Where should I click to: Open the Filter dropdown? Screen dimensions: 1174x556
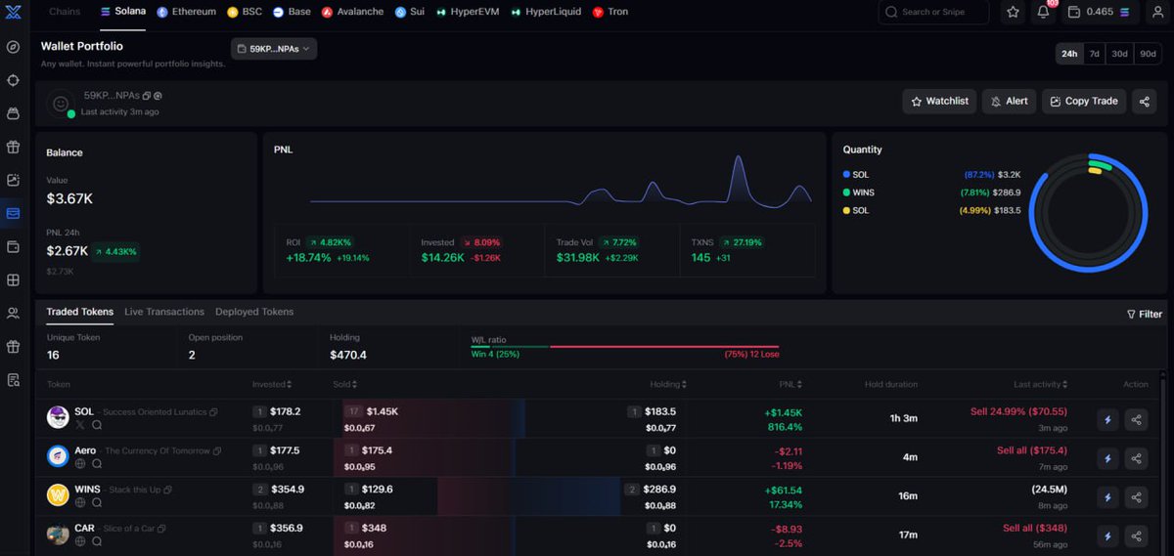click(x=1145, y=314)
